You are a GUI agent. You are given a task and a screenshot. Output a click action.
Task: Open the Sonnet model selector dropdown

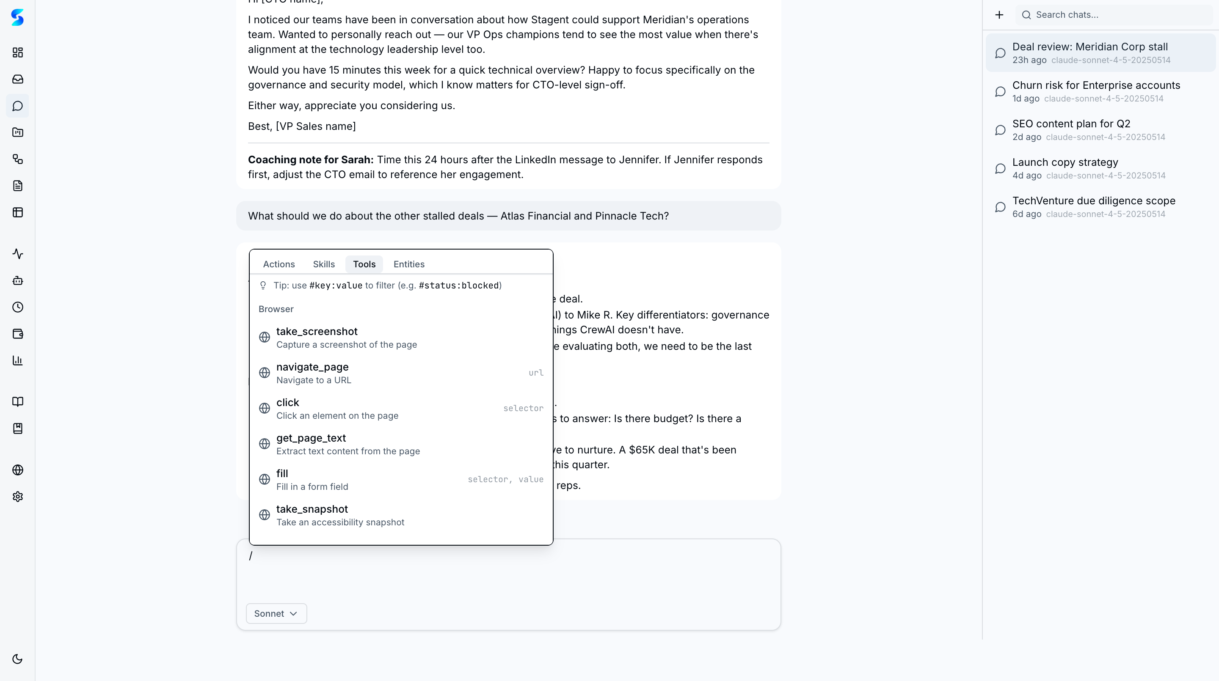coord(276,613)
